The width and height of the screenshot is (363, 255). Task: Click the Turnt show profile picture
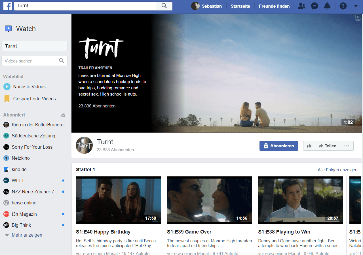[84, 145]
